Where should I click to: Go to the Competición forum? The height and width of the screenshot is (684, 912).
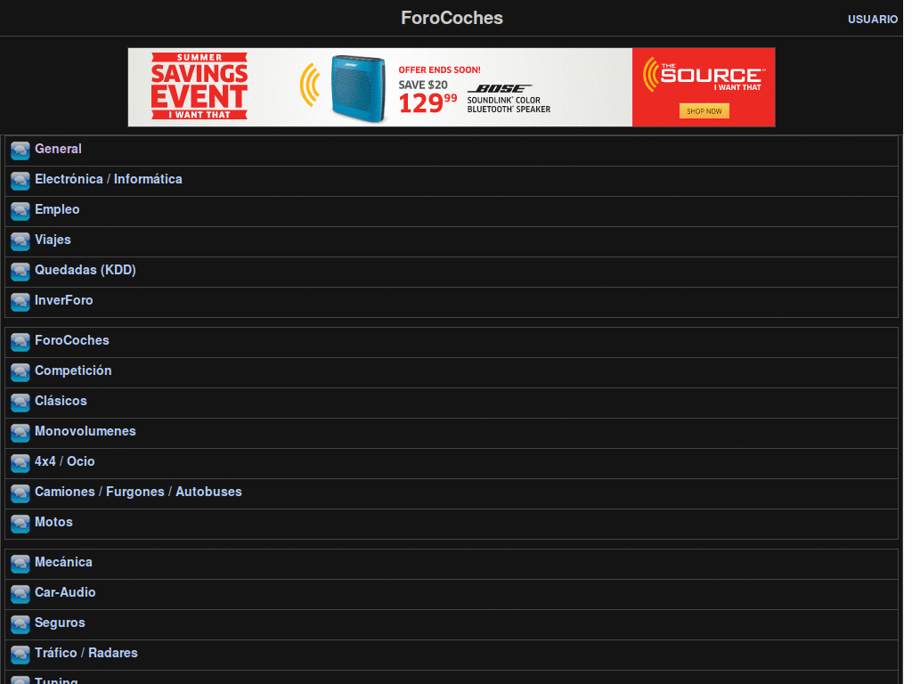(73, 370)
